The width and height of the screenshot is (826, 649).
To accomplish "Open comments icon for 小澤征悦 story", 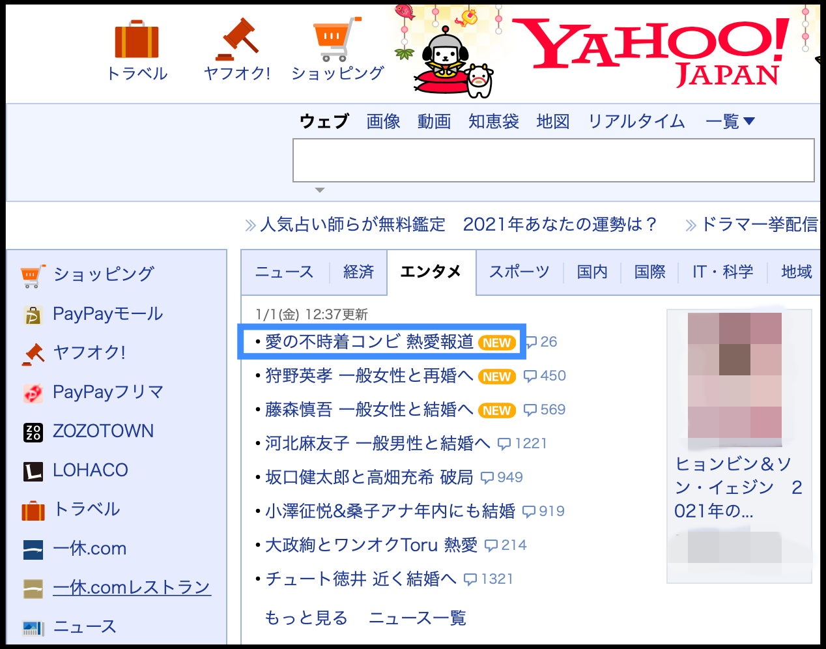I will click(529, 512).
